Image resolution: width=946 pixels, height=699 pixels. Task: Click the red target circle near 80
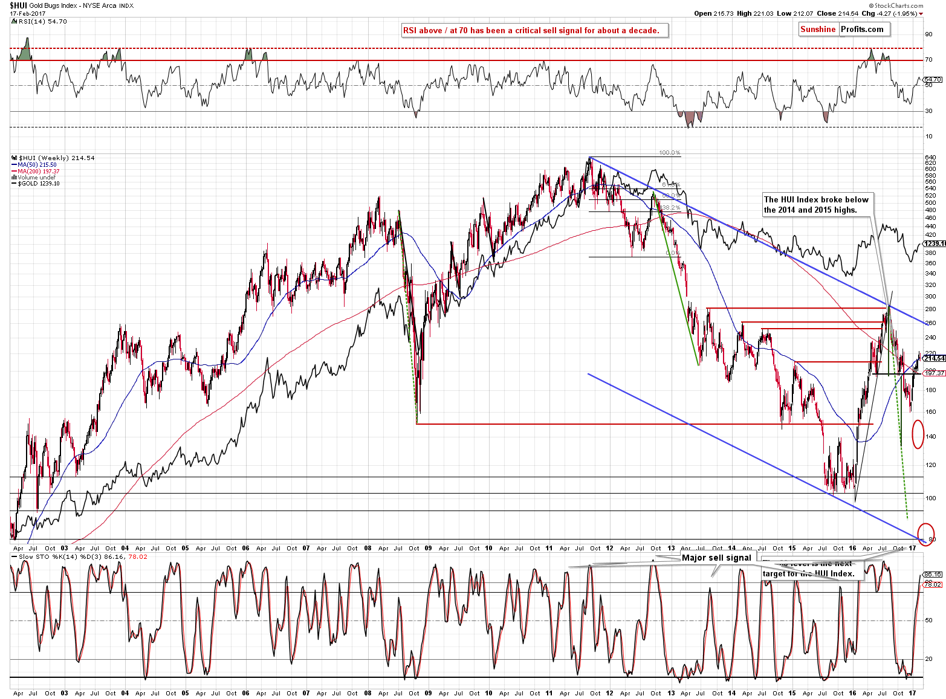(x=926, y=535)
